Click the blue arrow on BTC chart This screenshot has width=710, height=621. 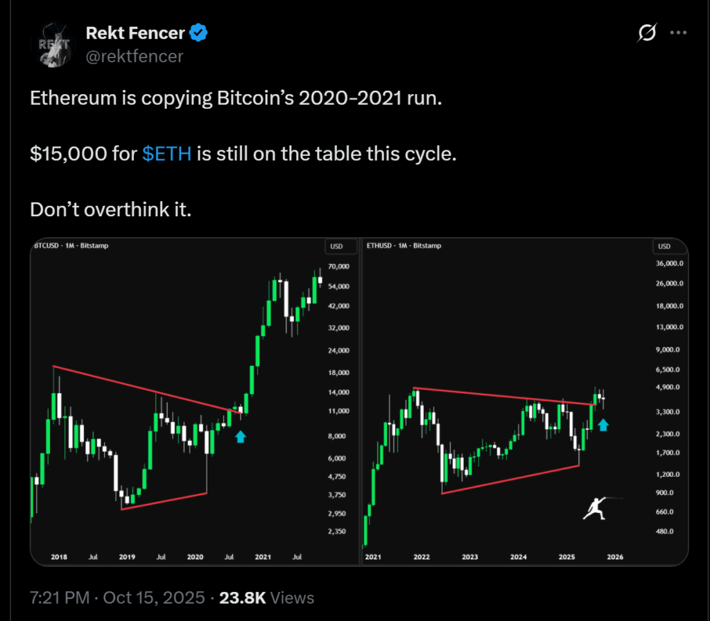240,436
